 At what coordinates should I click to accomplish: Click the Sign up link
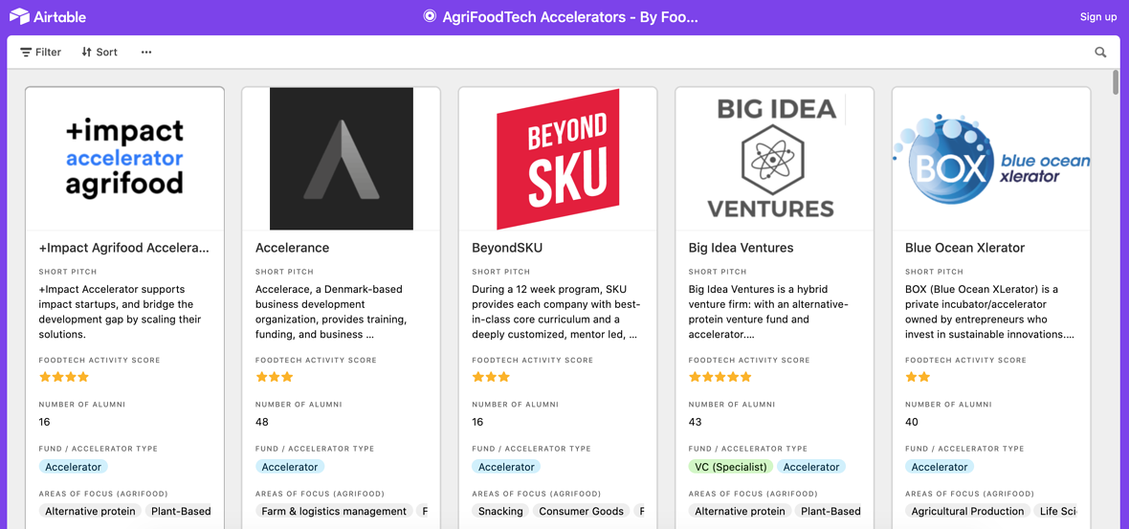coord(1098,16)
